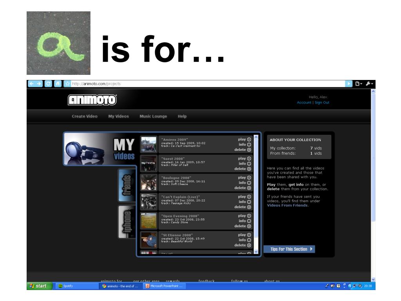Viewport: 401px width, 301px height.
Task: Select the MY videos tab
Action: pyautogui.click(x=100, y=149)
